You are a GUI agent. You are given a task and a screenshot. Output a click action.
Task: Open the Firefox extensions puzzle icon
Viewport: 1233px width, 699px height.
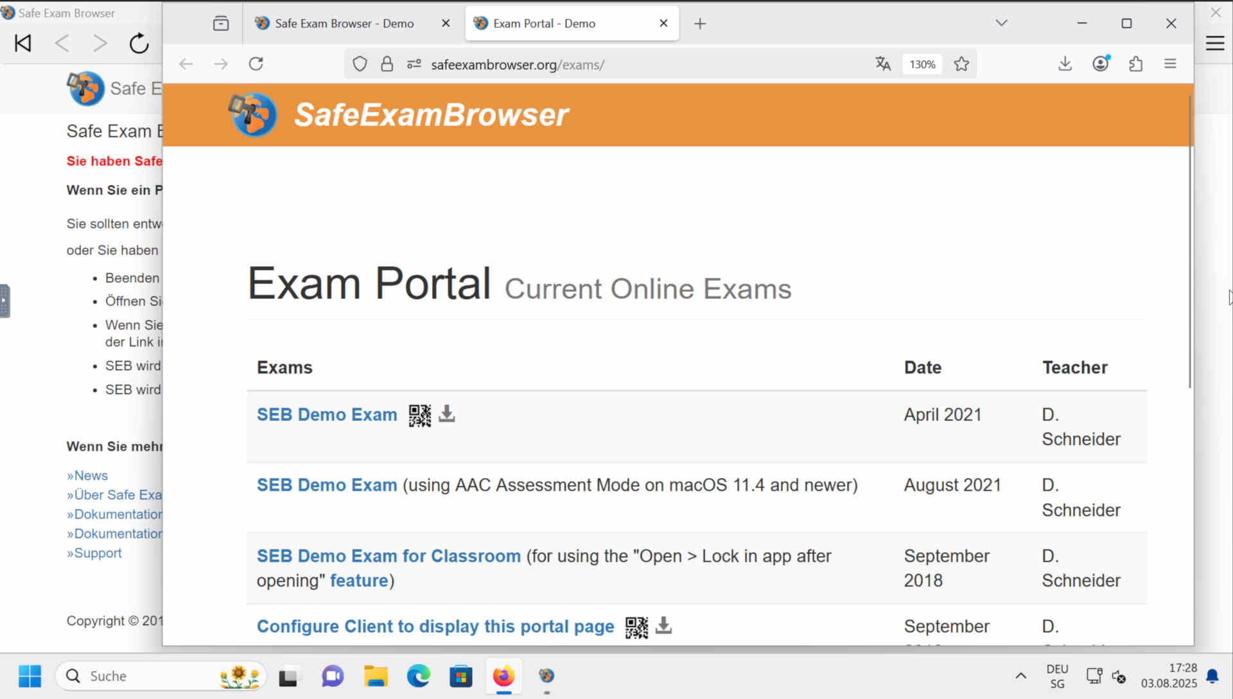click(x=1136, y=64)
